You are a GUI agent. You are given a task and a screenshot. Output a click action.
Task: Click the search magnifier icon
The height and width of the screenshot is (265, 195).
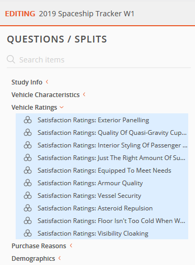pyautogui.click(x=11, y=59)
